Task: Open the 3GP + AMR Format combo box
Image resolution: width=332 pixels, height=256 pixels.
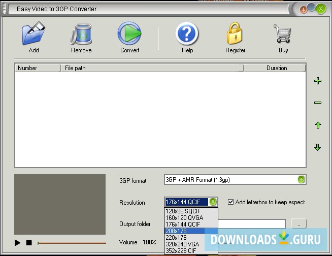Action: tap(235, 180)
